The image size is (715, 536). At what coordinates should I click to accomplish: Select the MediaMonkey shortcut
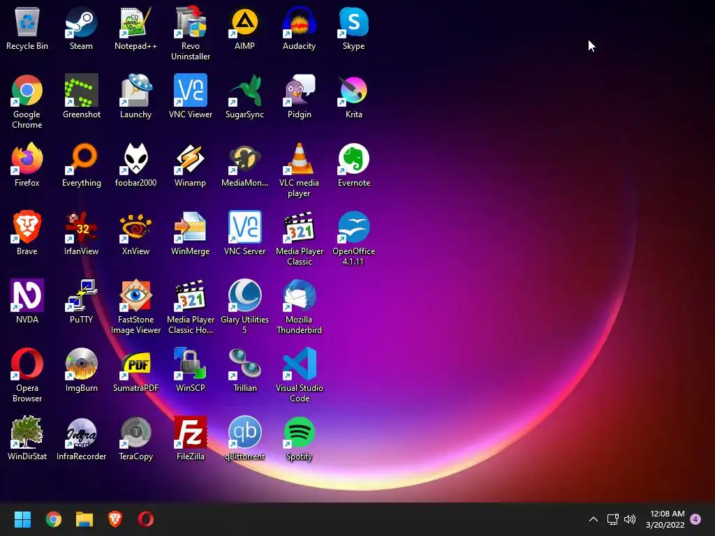tap(244, 159)
